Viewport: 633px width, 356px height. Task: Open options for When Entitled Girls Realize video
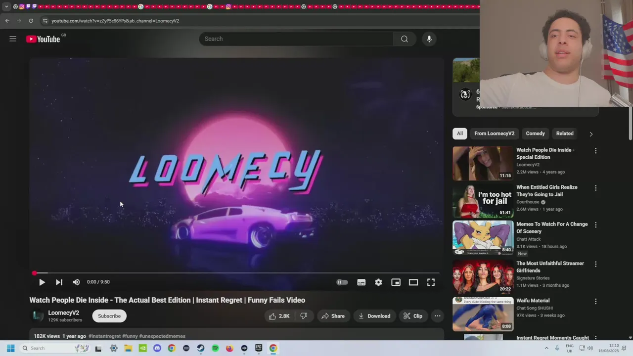[595, 188]
